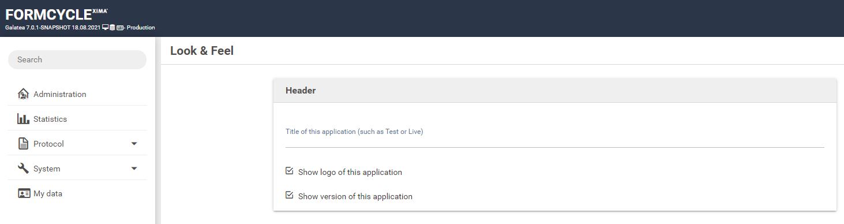This screenshot has width=844, height=224.
Task: Click the Statistics bar chart icon
Action: tap(23, 119)
